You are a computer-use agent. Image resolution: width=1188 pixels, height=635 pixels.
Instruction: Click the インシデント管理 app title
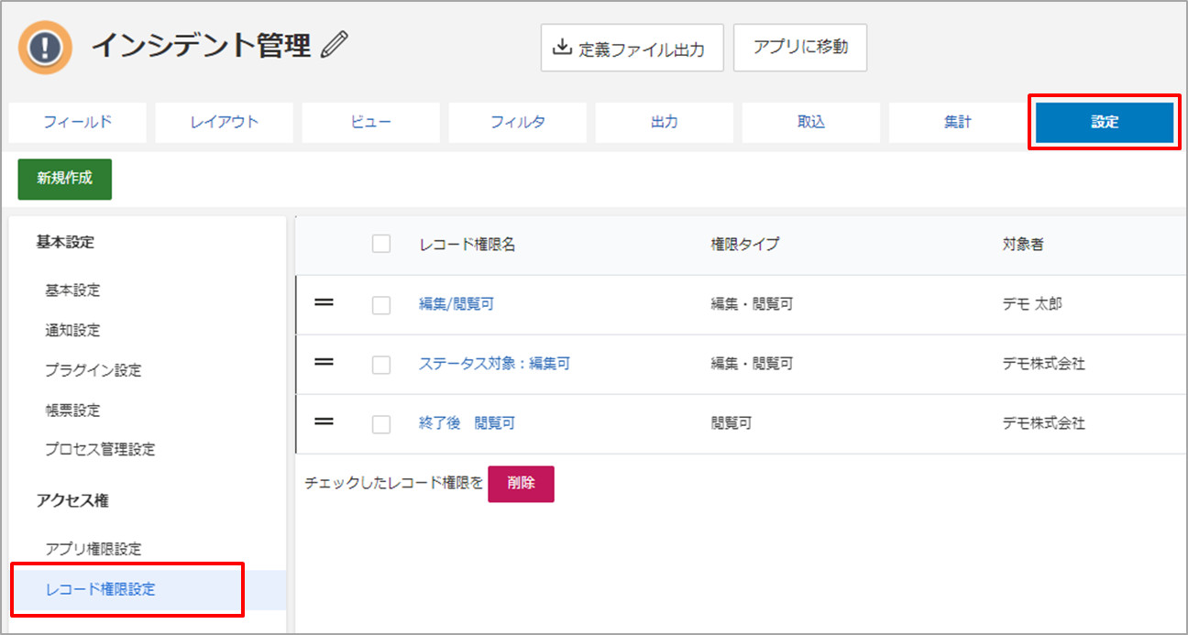pos(201,45)
